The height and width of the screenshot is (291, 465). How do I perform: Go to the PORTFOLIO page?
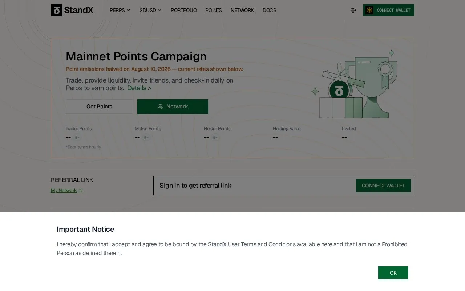[184, 10]
